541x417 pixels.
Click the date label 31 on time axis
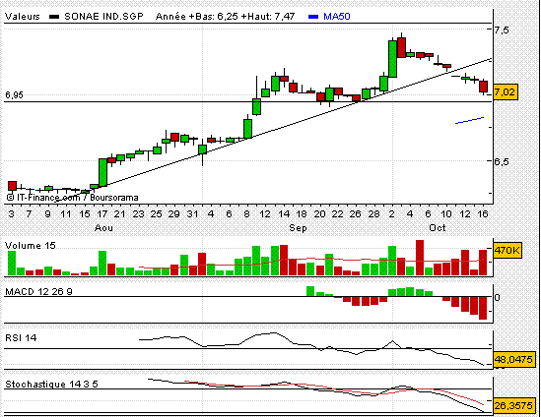pyautogui.click(x=192, y=214)
